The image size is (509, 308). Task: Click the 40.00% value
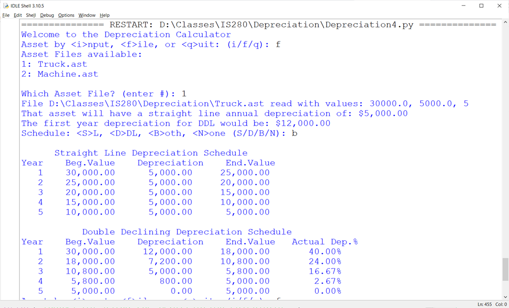(325, 252)
